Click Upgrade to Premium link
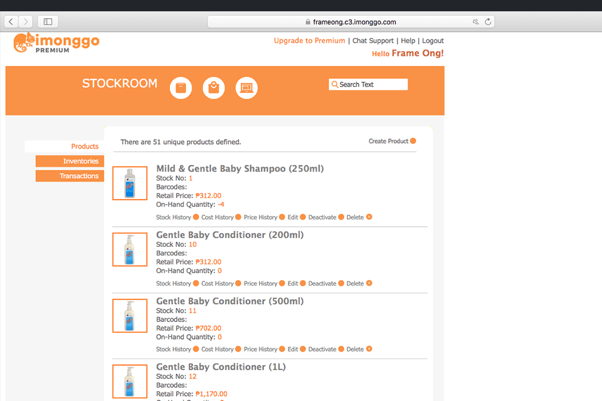 pos(309,41)
